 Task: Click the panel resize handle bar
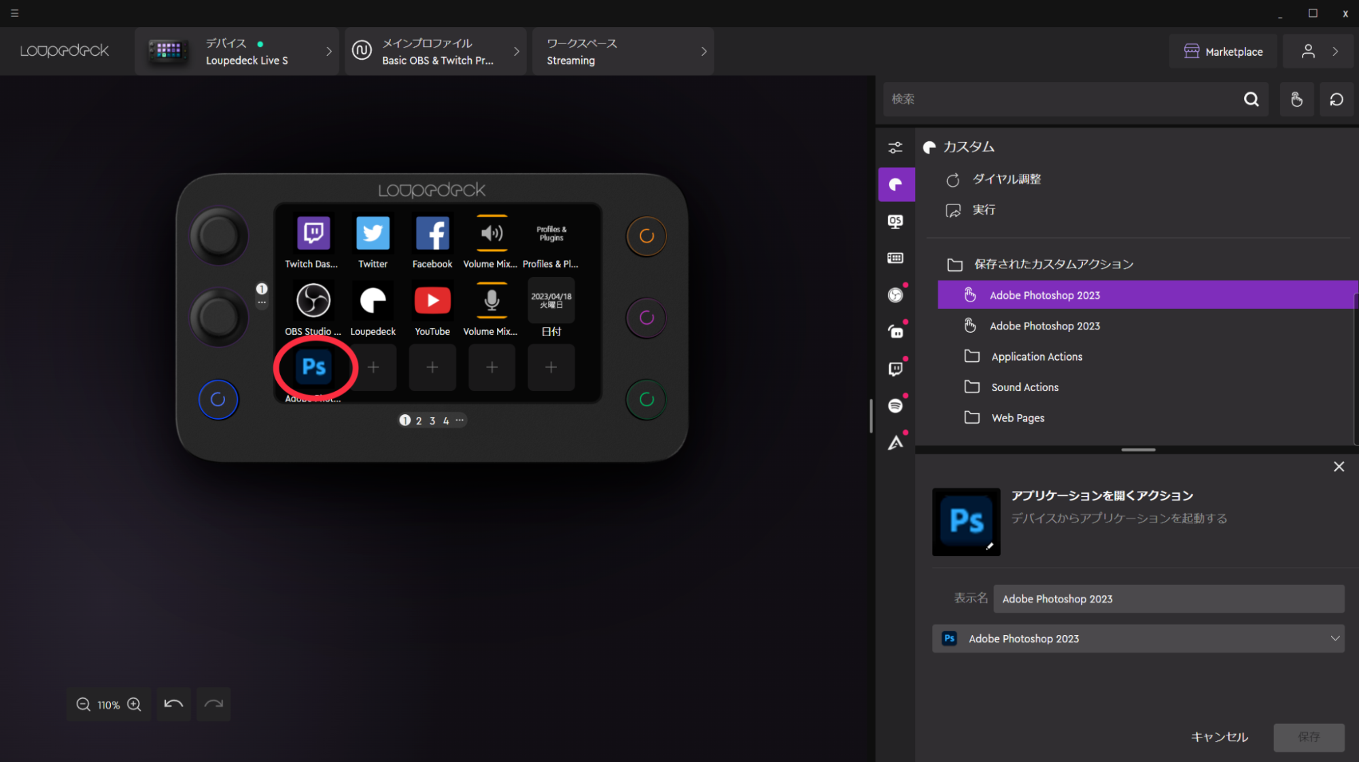pyautogui.click(x=1138, y=450)
